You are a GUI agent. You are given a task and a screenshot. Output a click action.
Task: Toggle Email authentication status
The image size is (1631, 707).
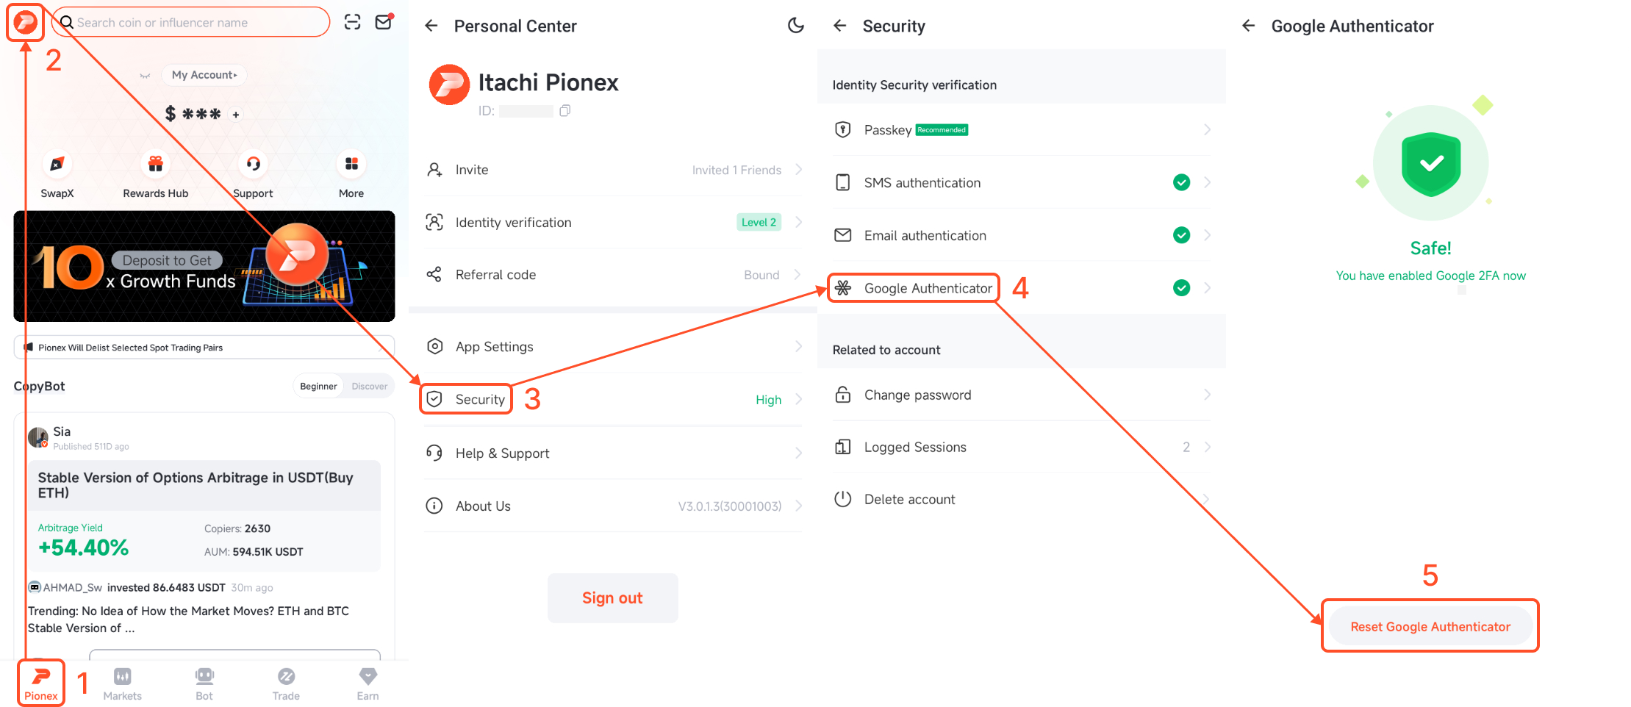1181,235
